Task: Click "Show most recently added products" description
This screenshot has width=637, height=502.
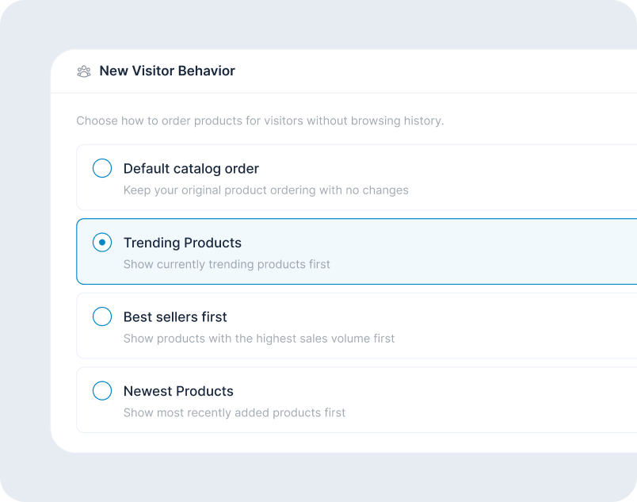Action: pyautogui.click(x=235, y=412)
